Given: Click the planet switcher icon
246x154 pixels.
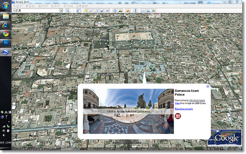Looking at the screenshot, I should coord(128,10).
